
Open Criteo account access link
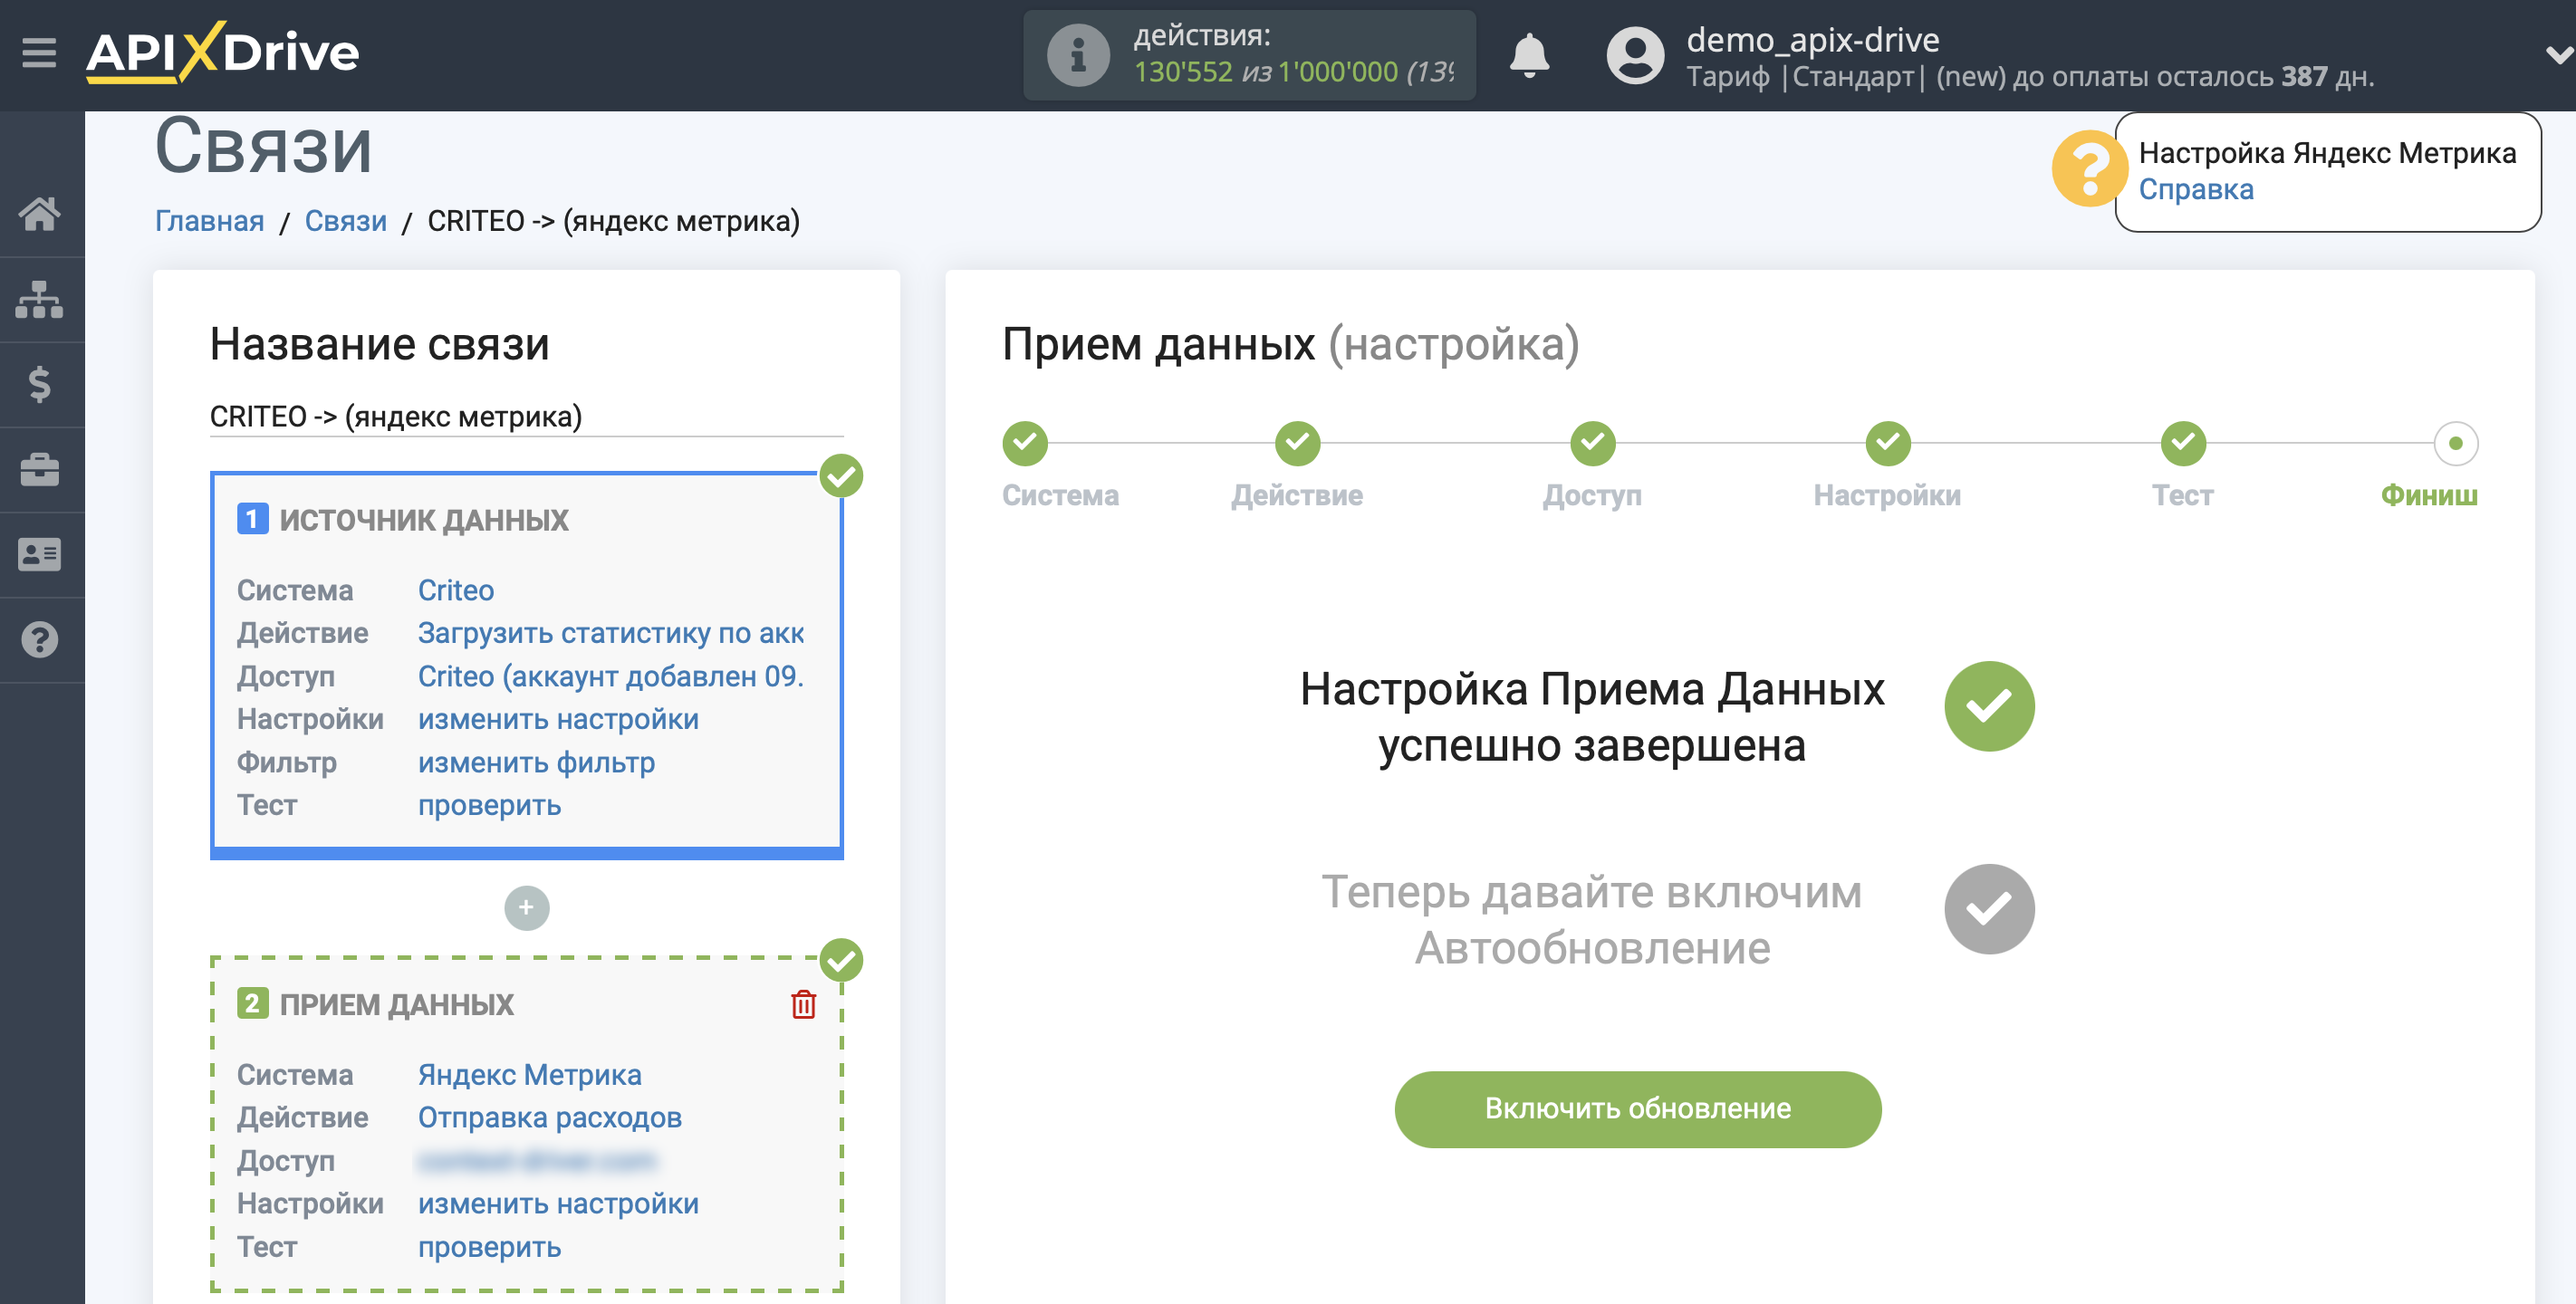(x=611, y=676)
